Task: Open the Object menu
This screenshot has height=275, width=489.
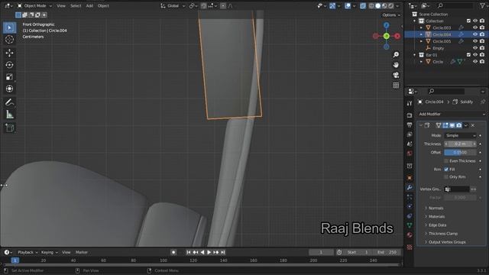Action: (x=103, y=5)
